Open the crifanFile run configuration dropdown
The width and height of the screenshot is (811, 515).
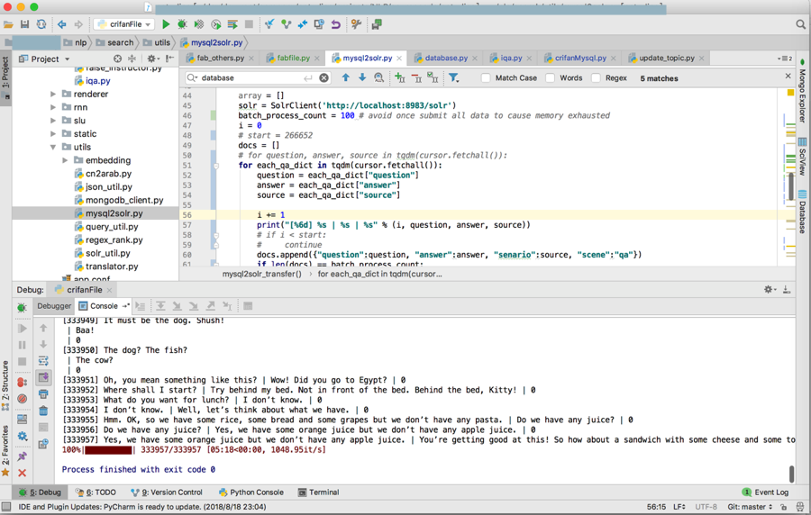124,24
